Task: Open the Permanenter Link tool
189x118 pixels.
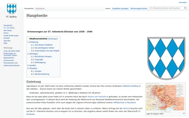Action: point(10,63)
